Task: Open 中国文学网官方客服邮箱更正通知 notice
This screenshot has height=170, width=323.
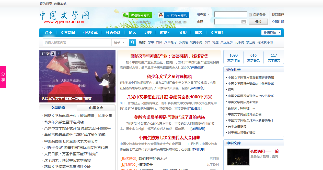Action: pyautogui.click(x=251, y=77)
